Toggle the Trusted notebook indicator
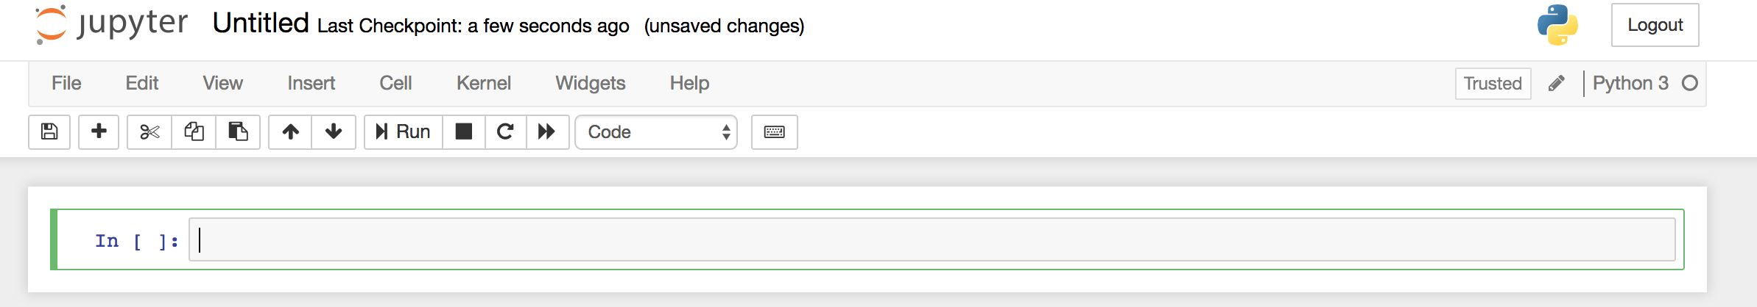This screenshot has width=1757, height=307. [x=1493, y=84]
